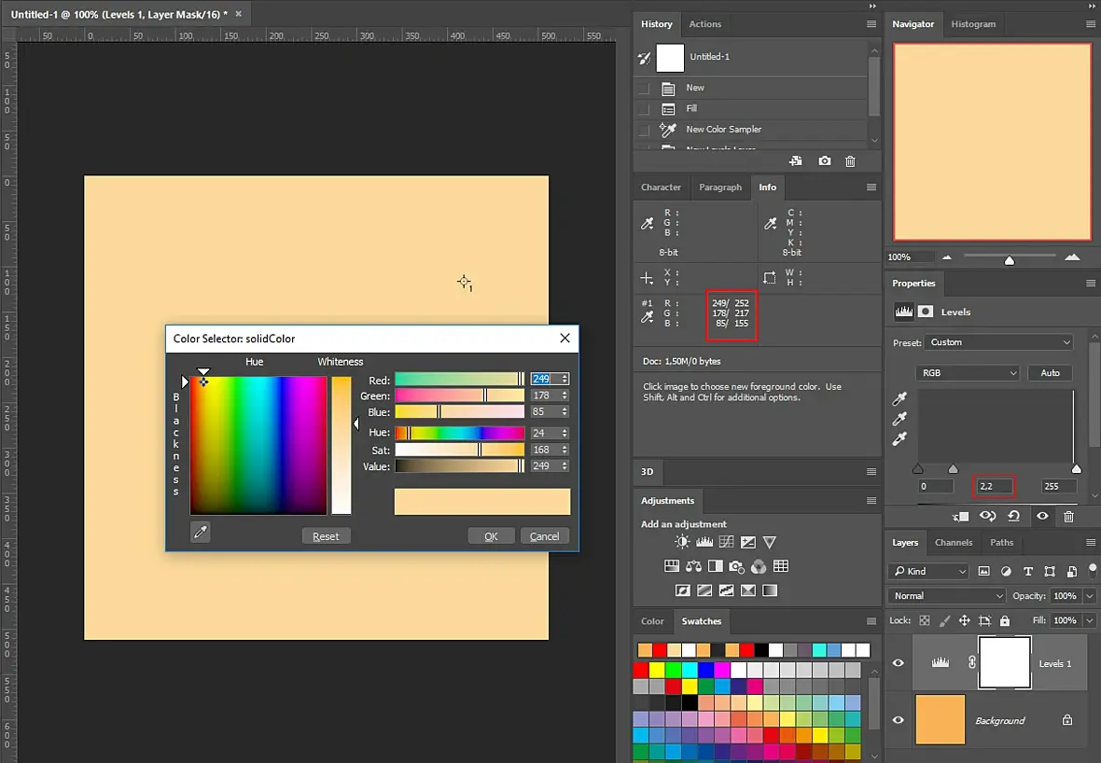Switch to the Histogram tab
Viewport: 1101px width, 763px height.
[973, 24]
